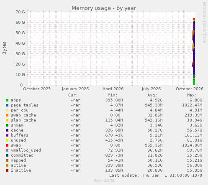Viewport: 208px width, 185px height.
Task: Click the swap red legend swatch
Action: [7, 145]
